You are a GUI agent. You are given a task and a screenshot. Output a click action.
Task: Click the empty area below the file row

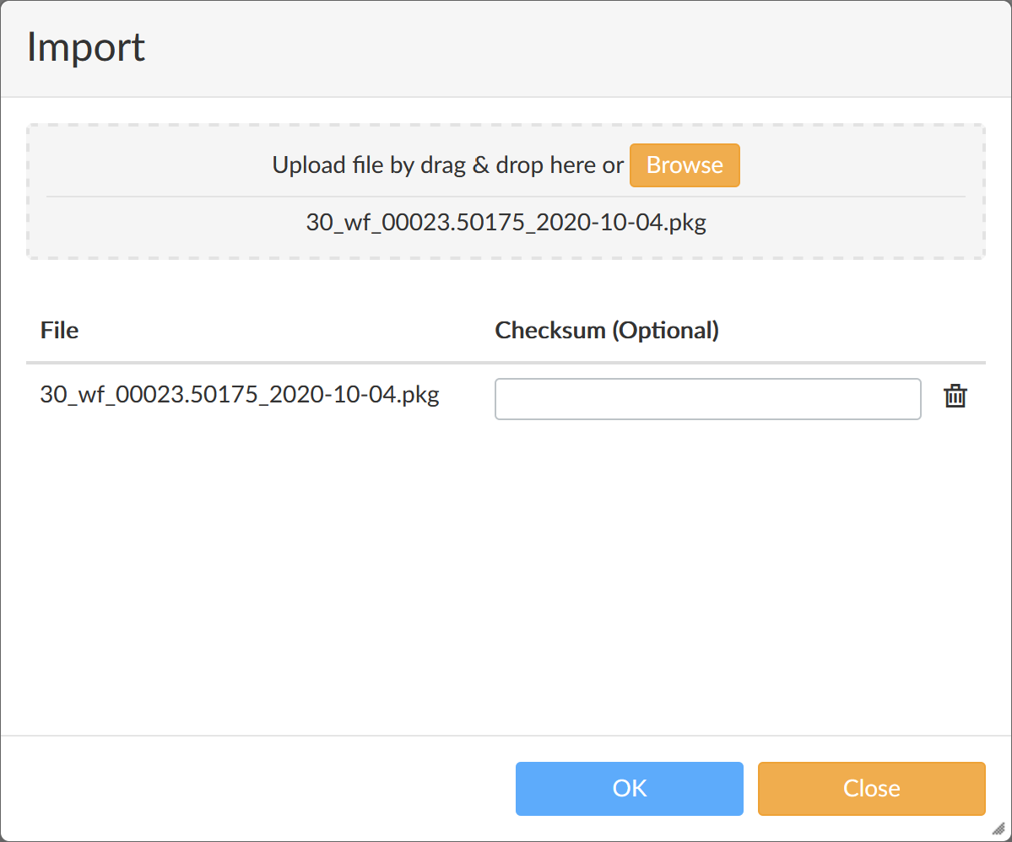pyautogui.click(x=506, y=574)
